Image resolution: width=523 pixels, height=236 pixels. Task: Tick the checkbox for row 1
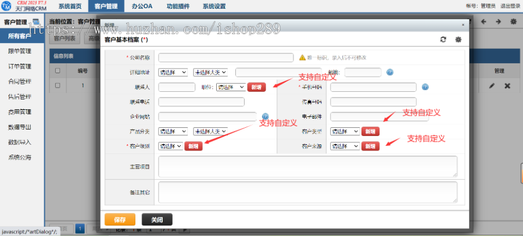coord(58,85)
